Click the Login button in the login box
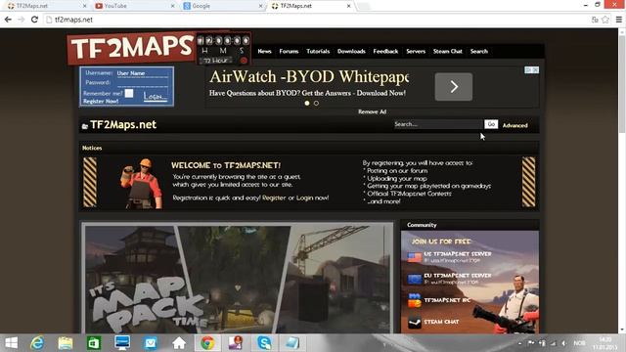Viewport: 626px width, 352px height. [x=155, y=96]
